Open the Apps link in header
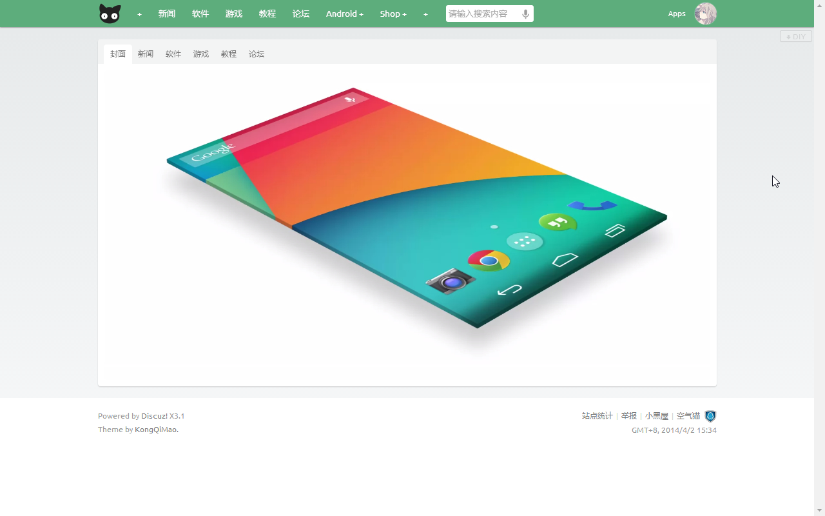Screen dimensions: 825x516 click(x=677, y=14)
